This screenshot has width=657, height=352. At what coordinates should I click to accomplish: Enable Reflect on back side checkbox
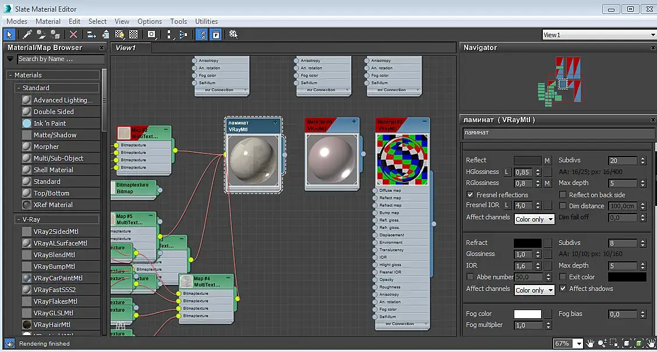coord(563,195)
